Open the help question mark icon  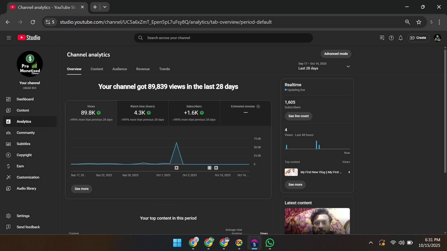391,38
